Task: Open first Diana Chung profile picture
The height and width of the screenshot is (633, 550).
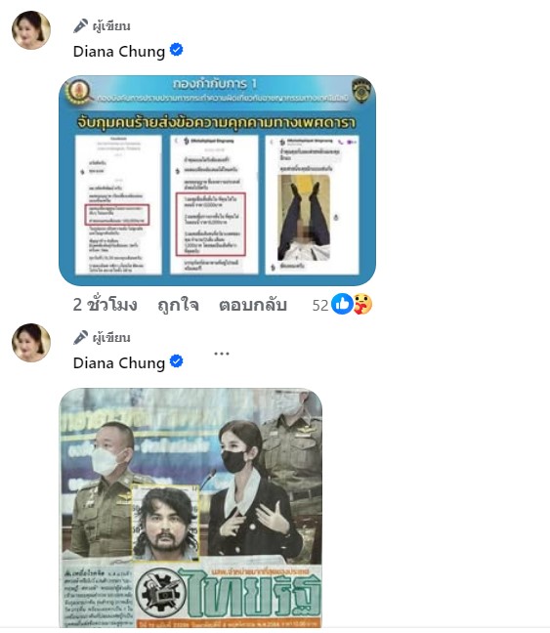Action: pyautogui.click(x=31, y=30)
